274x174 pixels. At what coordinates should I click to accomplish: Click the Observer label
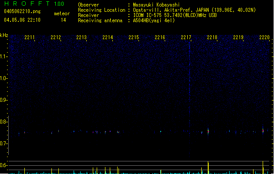88,5
